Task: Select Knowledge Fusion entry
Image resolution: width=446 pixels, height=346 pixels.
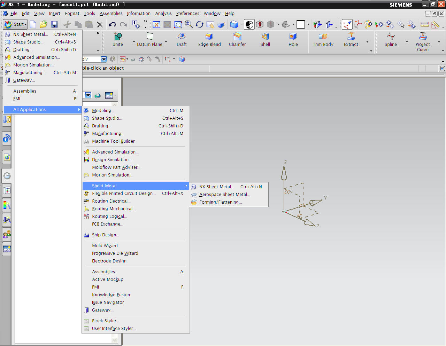Action: [136, 295]
